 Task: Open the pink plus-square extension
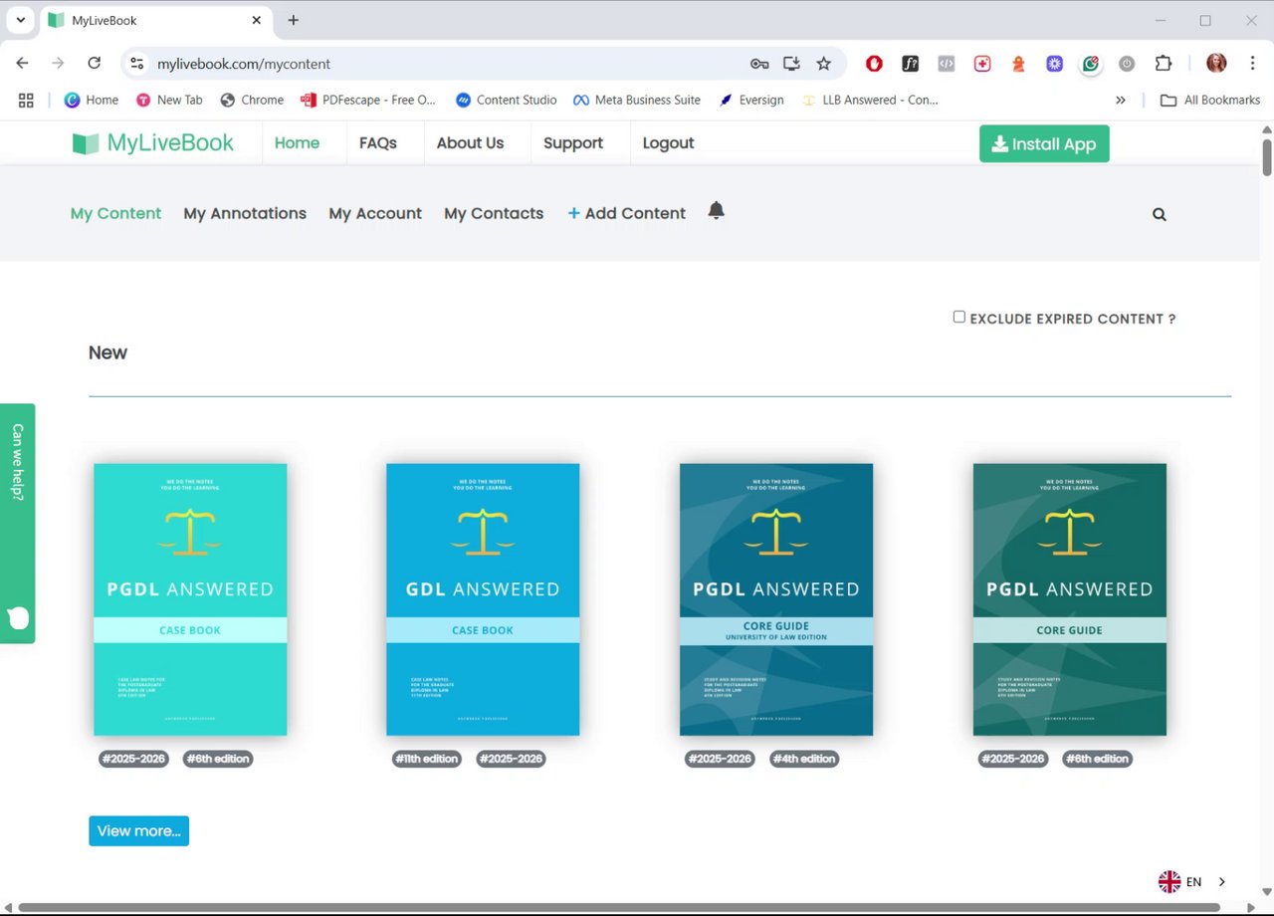(x=982, y=64)
